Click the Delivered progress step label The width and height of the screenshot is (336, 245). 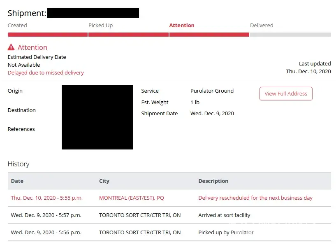(262, 25)
